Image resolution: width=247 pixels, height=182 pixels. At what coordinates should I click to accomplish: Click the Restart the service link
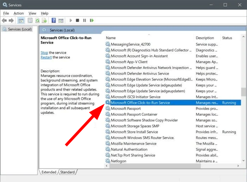coord(46,57)
